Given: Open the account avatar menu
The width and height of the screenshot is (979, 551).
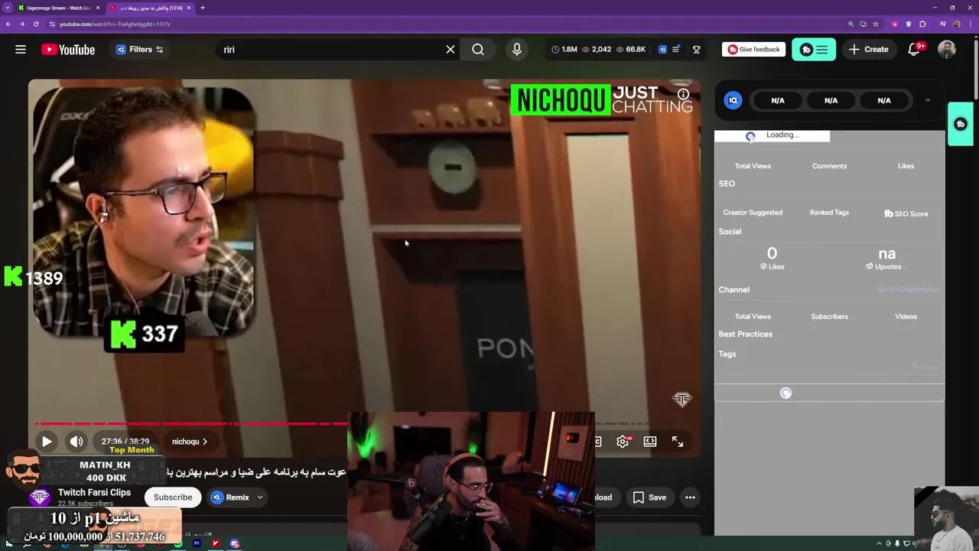Looking at the screenshot, I should click(x=947, y=50).
